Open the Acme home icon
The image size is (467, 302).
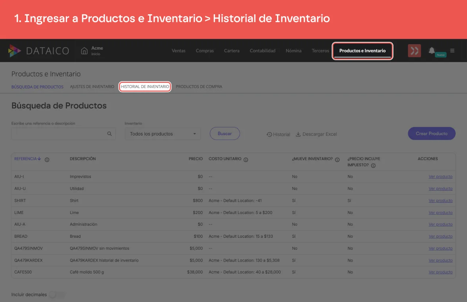click(84, 51)
